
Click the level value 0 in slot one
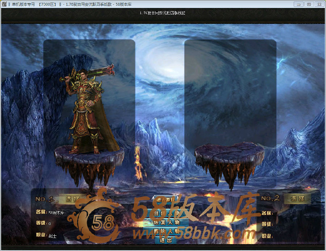coord(50,224)
